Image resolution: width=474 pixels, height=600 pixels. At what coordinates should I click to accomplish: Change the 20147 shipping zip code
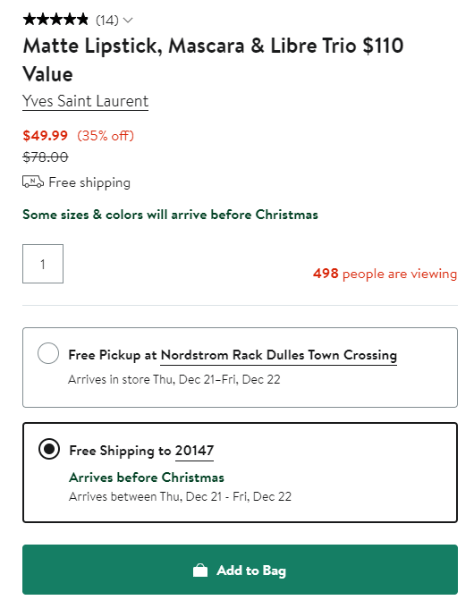click(x=194, y=451)
